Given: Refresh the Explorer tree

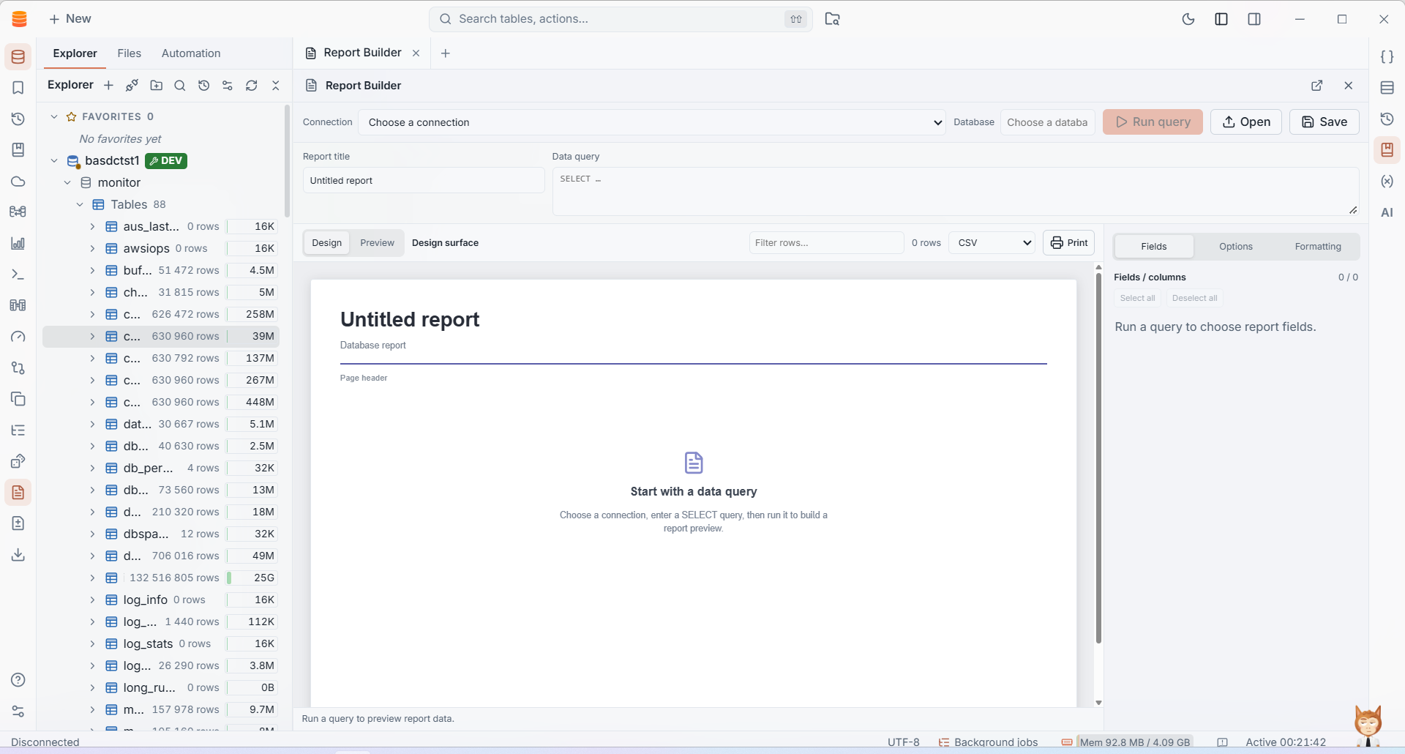Looking at the screenshot, I should [x=251, y=86].
